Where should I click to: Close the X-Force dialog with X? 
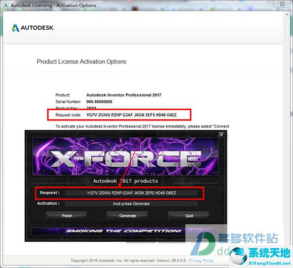click(222, 135)
